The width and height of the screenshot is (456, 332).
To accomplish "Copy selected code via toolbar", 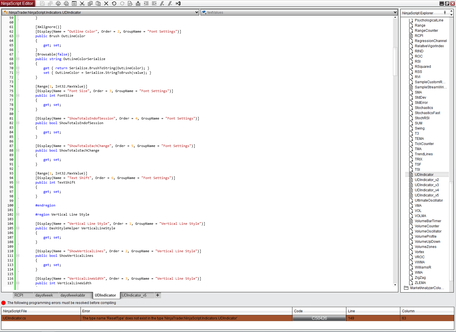I will pos(90,3).
